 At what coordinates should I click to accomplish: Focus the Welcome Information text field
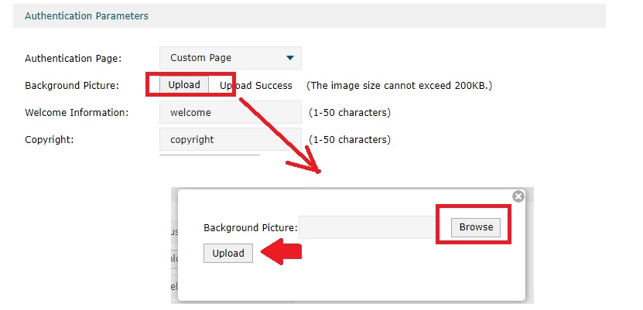pyautogui.click(x=230, y=112)
